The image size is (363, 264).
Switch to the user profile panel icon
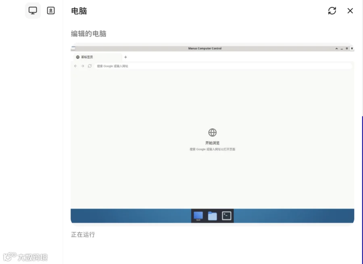click(x=51, y=10)
